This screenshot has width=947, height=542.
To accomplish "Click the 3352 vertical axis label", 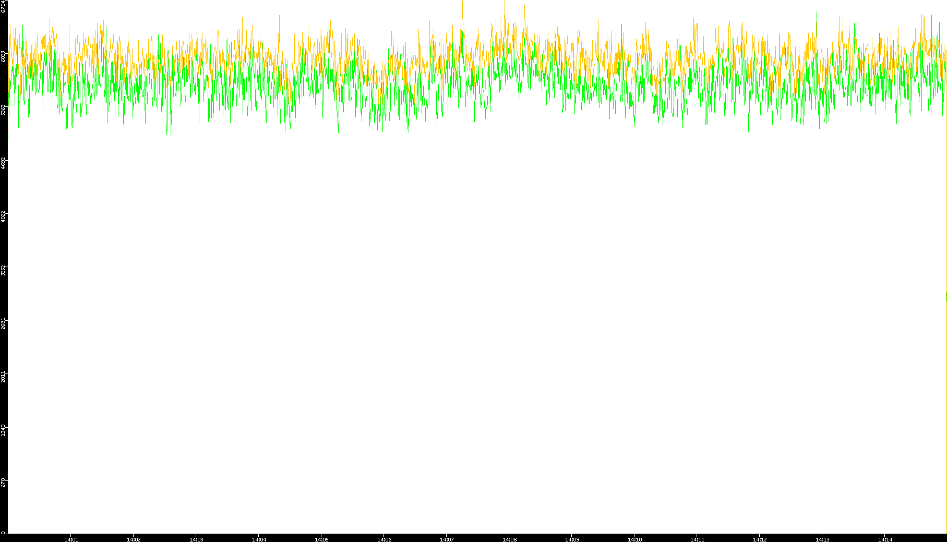I will [4, 270].
